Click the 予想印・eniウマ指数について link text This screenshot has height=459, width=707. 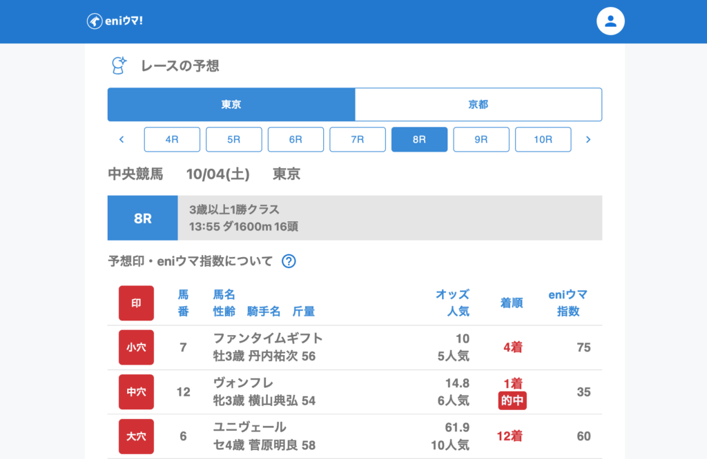click(191, 261)
